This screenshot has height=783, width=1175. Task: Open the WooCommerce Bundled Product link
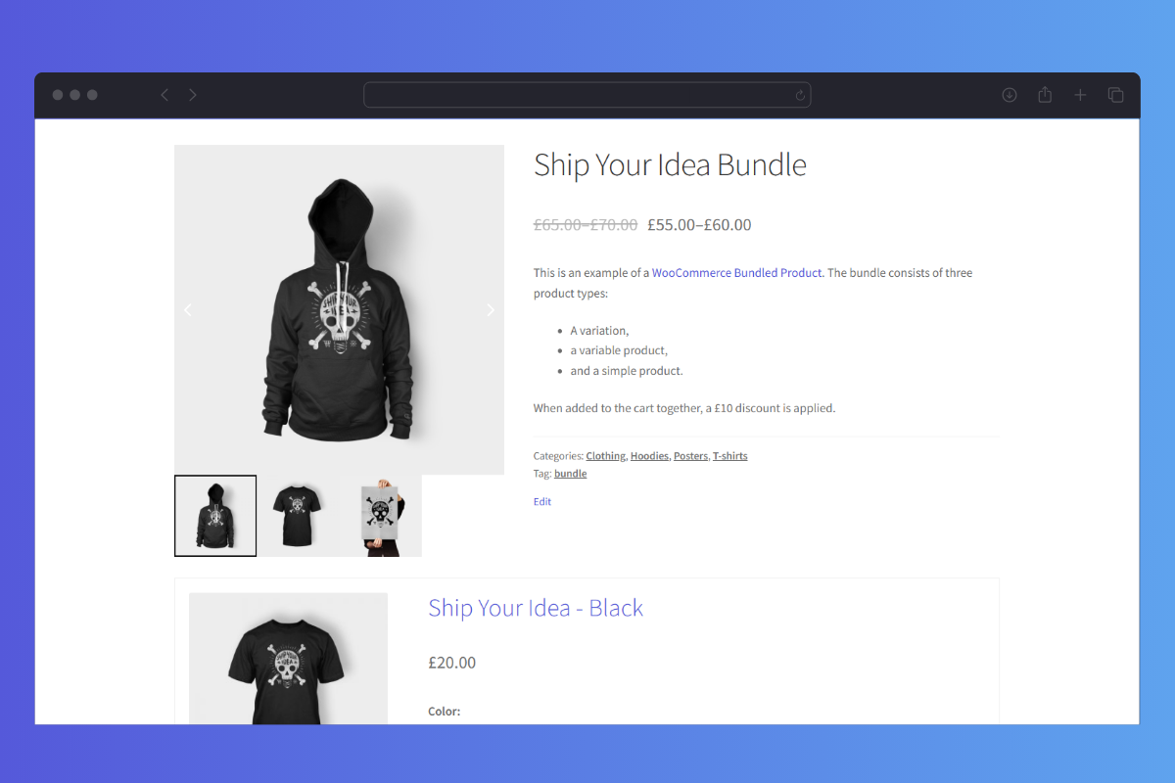(x=736, y=273)
